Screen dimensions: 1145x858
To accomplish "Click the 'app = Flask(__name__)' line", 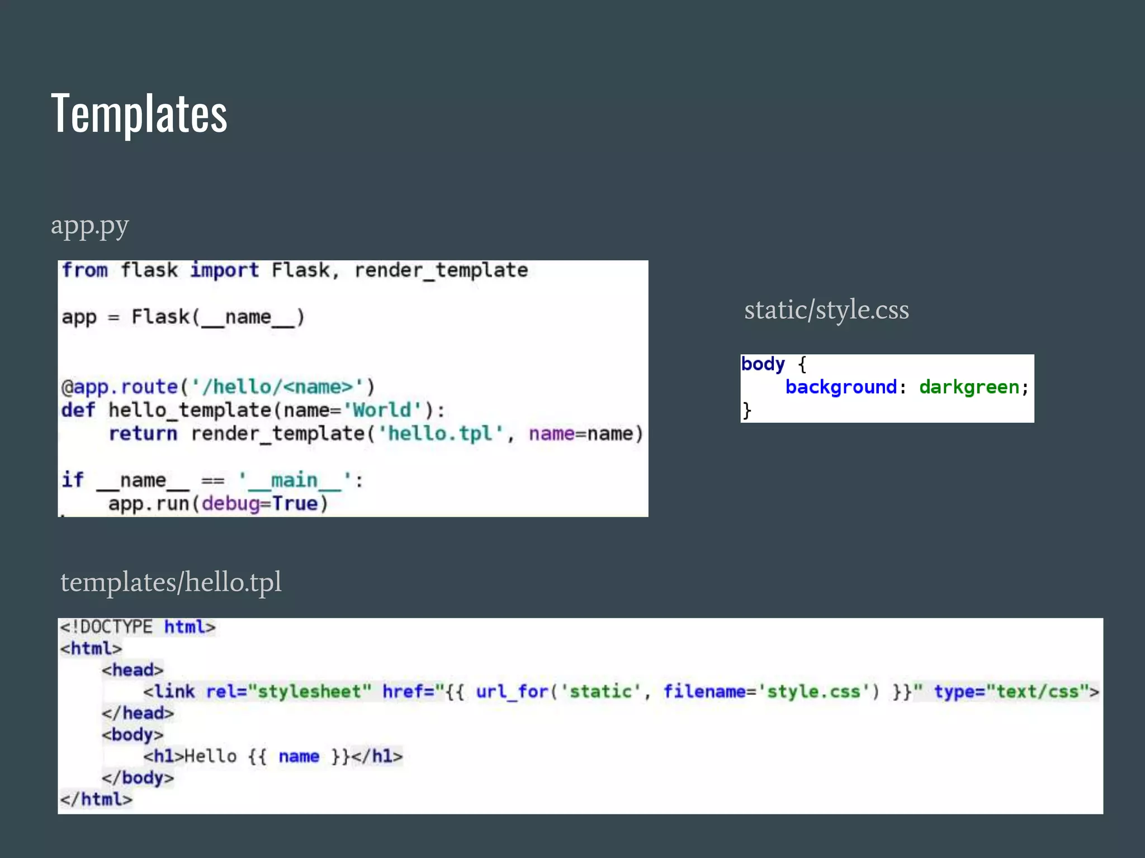I will coord(183,317).
